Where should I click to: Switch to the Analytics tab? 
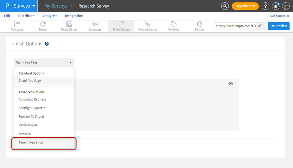click(x=50, y=16)
